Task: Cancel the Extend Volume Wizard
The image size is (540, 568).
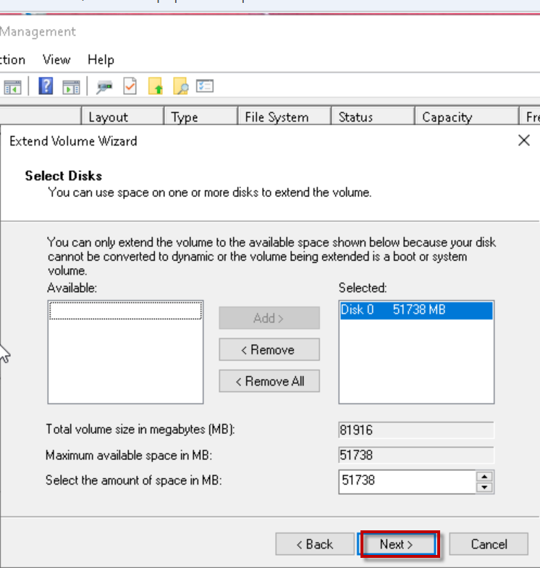Action: click(x=489, y=544)
